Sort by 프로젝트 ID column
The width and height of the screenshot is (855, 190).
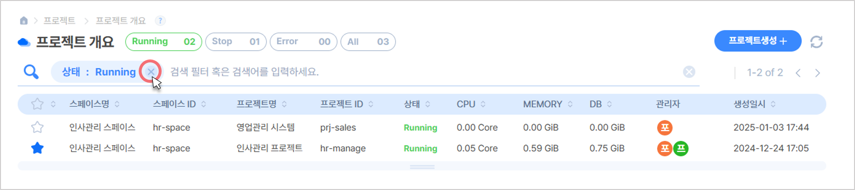pos(347,104)
